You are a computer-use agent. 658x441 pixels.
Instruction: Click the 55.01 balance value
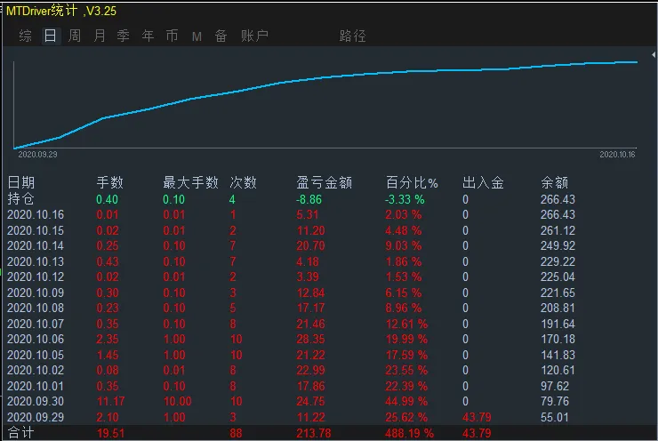point(554,418)
